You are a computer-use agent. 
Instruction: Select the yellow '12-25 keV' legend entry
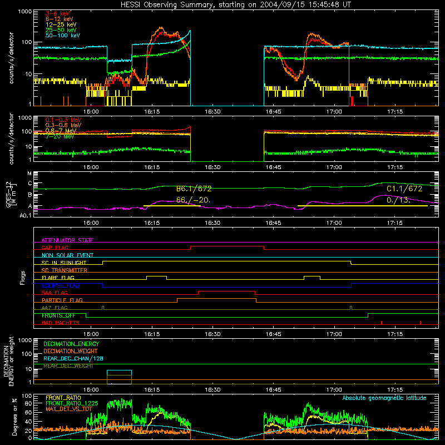click(61, 24)
